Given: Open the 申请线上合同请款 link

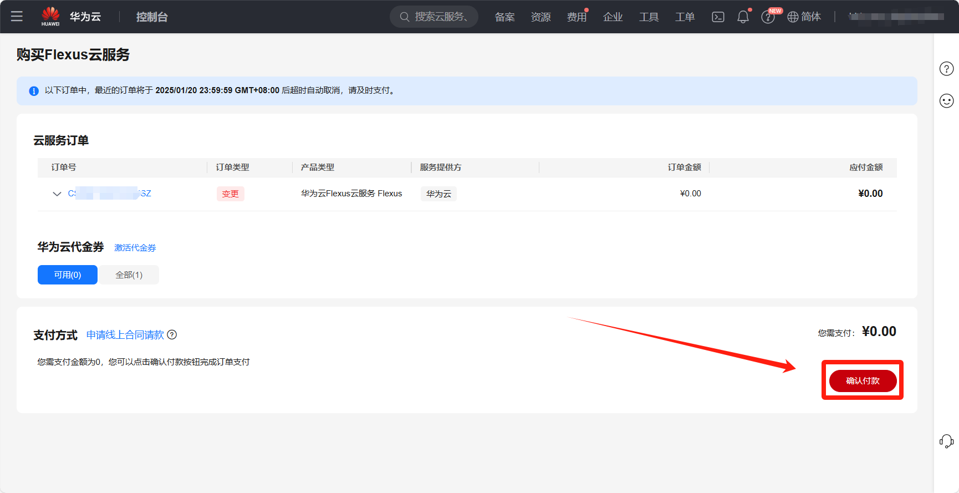Looking at the screenshot, I should point(125,335).
